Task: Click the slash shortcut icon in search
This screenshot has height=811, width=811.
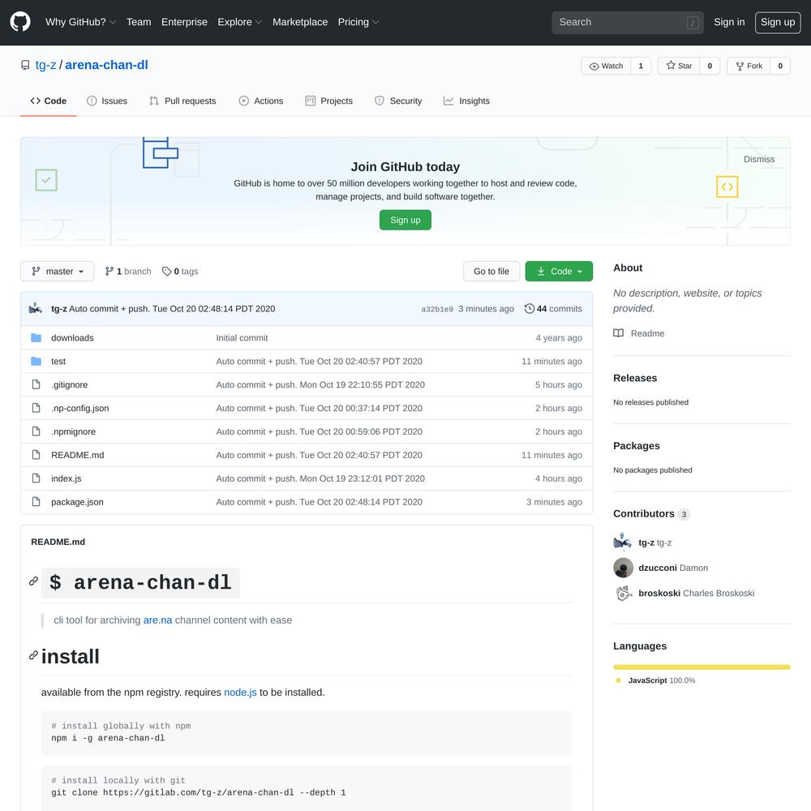Action: point(693,23)
